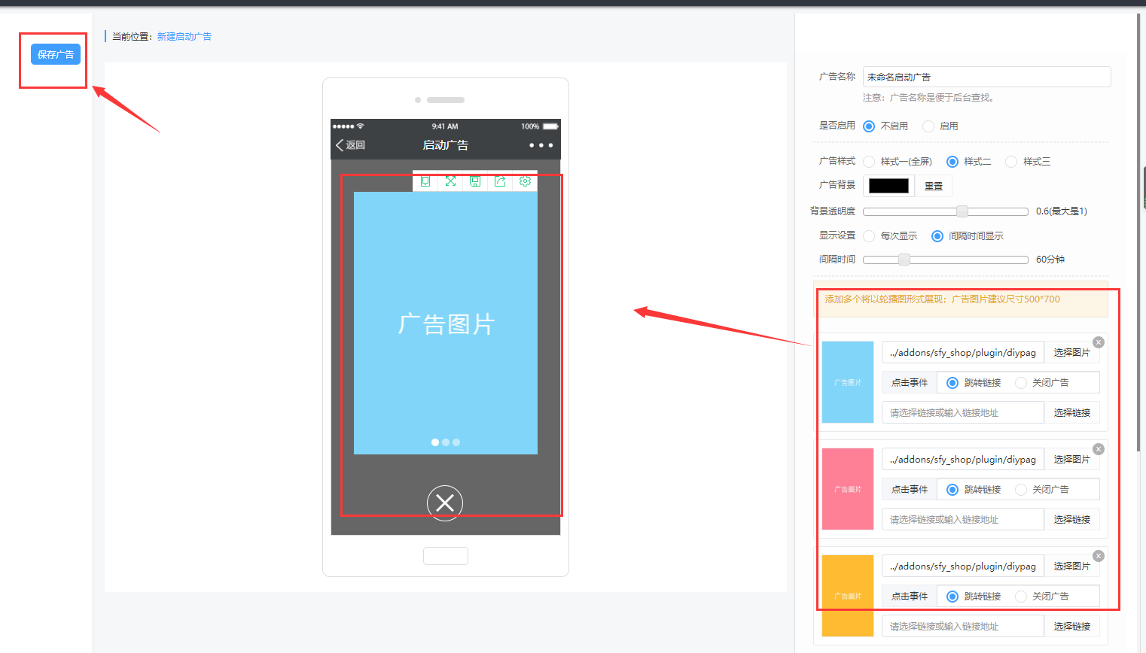Screen dimensions: 1146x653
Task: Tap the circled X close ad button
Action: coord(445,503)
